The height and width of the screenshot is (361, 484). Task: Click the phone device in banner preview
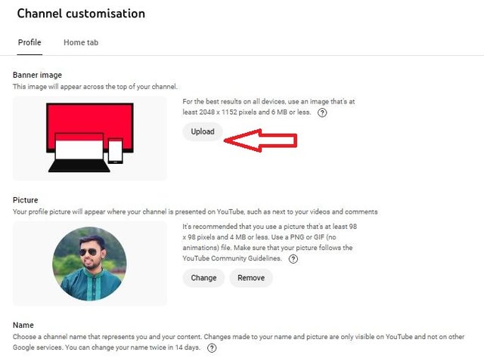(x=116, y=150)
